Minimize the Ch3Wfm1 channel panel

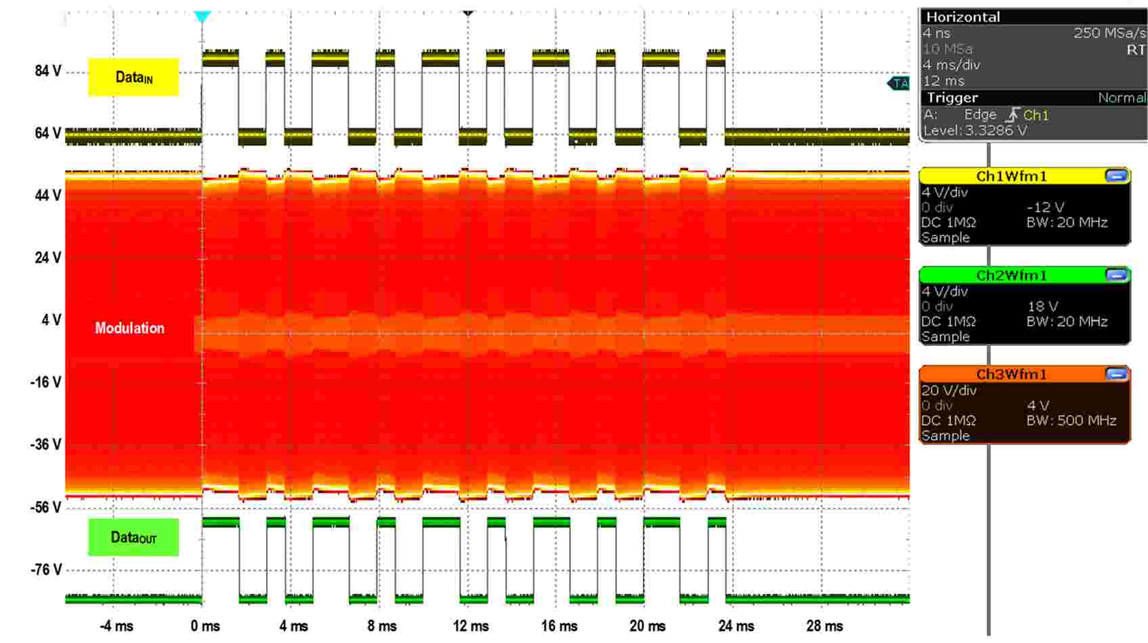coord(1116,374)
